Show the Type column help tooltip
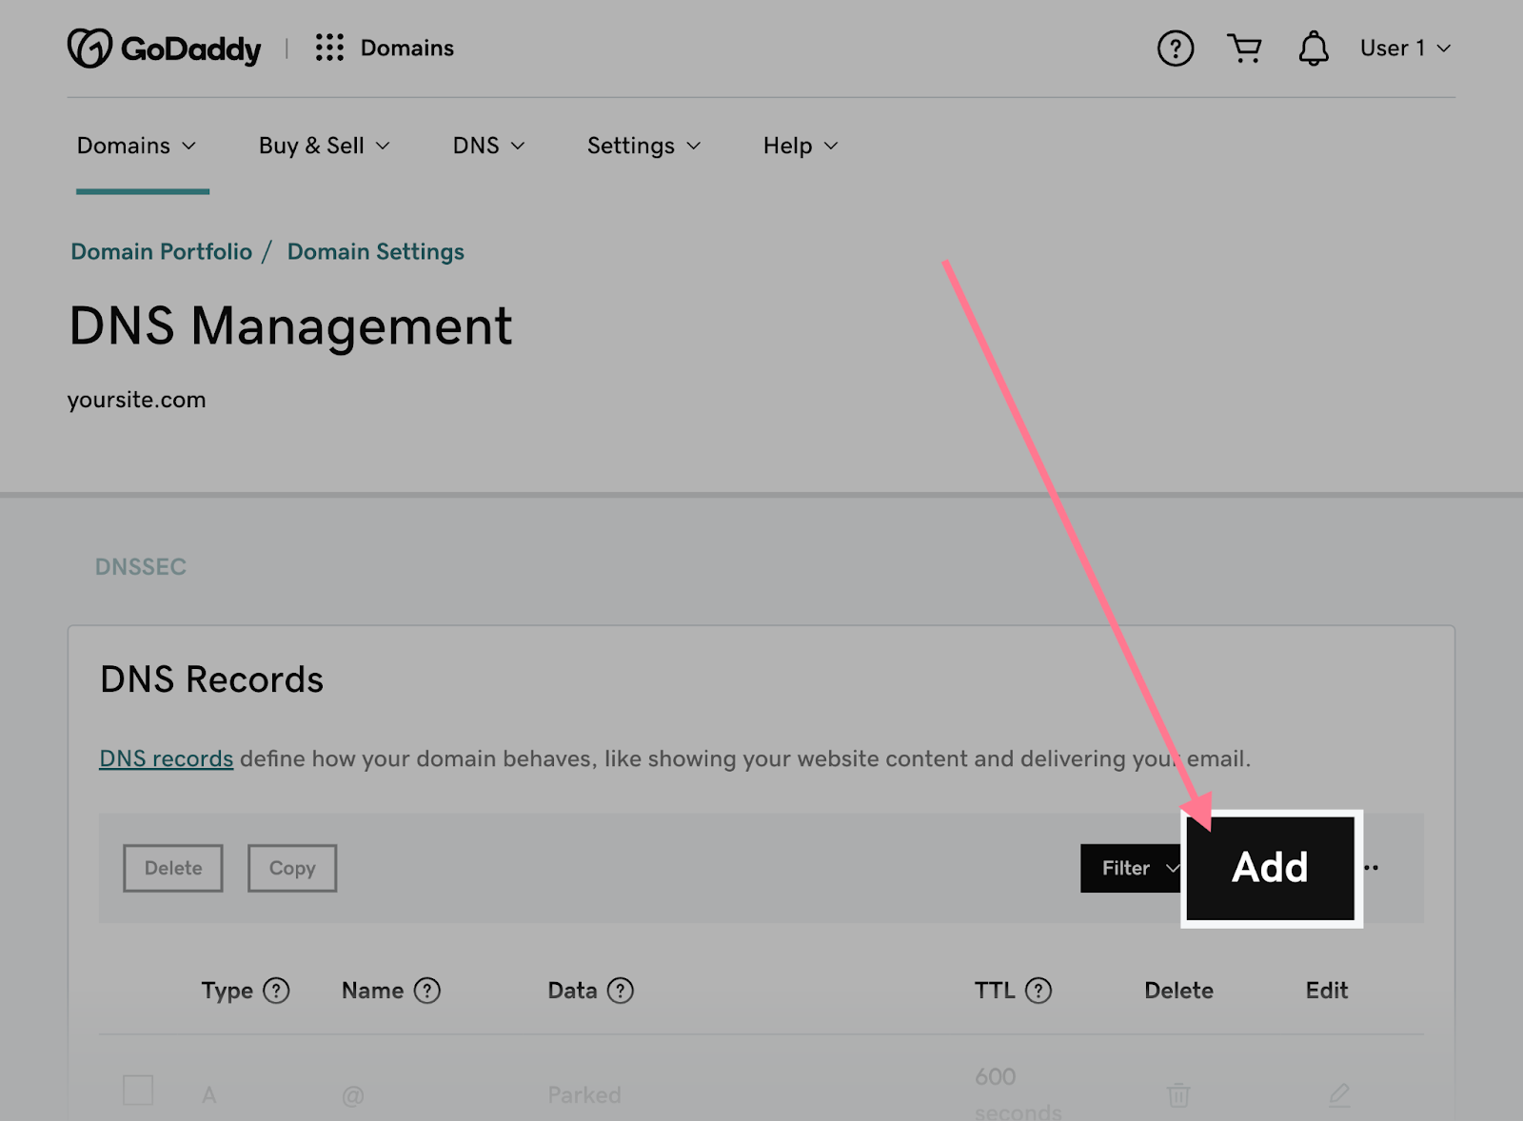 [x=277, y=991]
